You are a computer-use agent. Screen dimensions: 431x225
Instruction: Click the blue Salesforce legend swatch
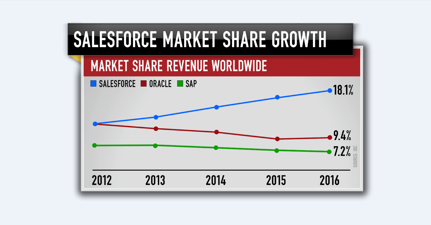pos(93,83)
